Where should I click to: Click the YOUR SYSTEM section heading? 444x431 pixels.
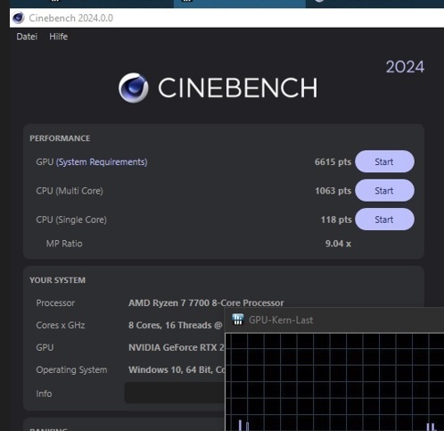(x=57, y=280)
